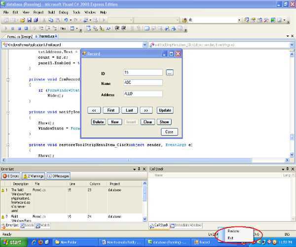Click the Cut scissors icon
Viewport: 296px width, 247px height.
44,20
